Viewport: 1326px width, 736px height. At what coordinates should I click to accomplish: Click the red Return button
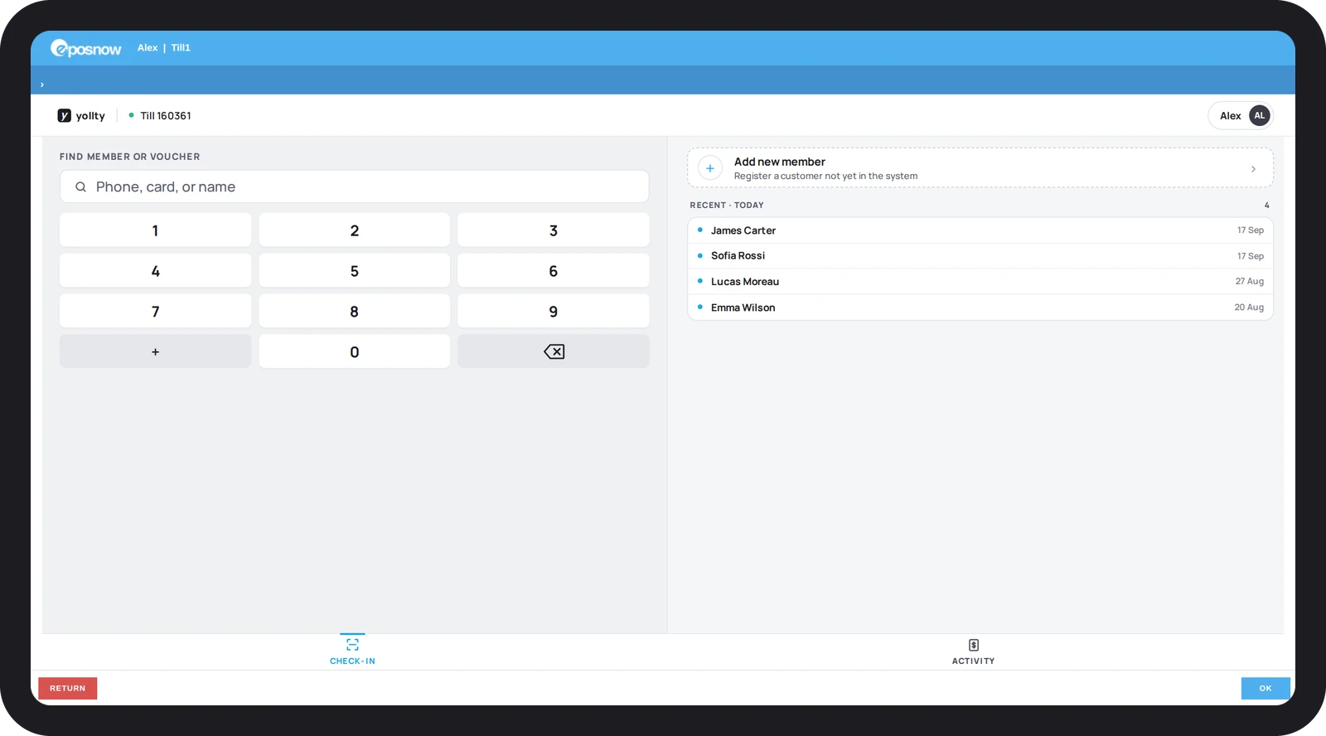[x=68, y=689]
